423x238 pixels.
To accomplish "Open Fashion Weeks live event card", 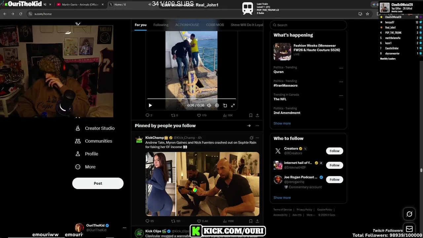I will tap(308, 52).
